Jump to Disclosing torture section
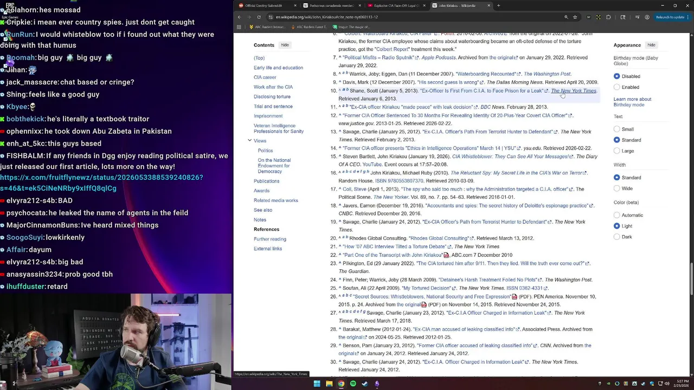The height and width of the screenshot is (390, 694). pos(272,97)
